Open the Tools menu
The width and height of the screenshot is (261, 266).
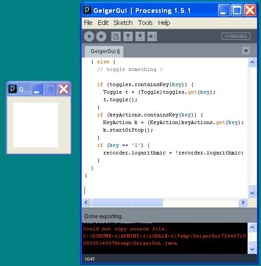pos(145,23)
